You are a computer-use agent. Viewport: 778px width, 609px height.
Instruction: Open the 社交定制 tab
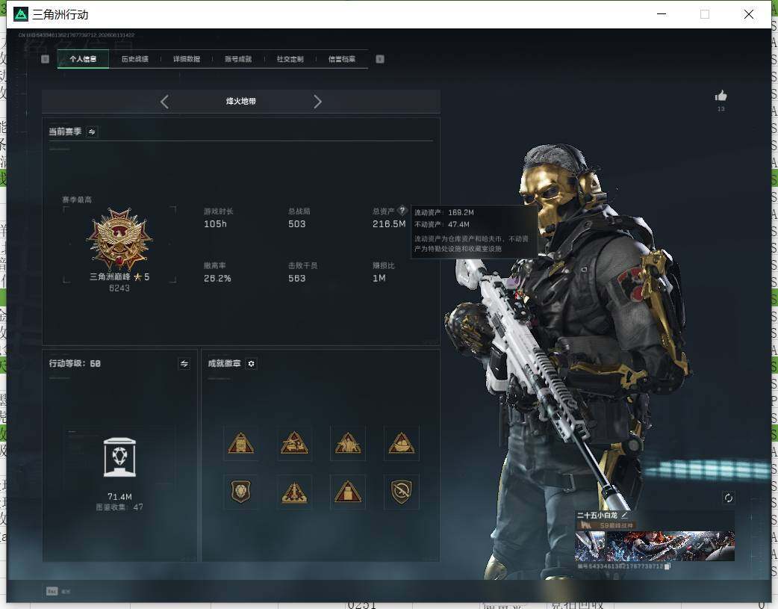tap(290, 59)
